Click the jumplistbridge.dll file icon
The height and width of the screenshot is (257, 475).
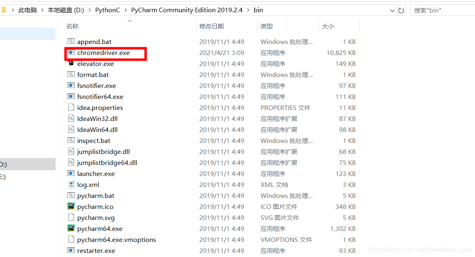(x=71, y=151)
